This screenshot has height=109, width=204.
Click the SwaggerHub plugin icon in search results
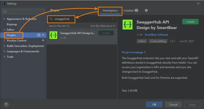[x=54, y=35]
